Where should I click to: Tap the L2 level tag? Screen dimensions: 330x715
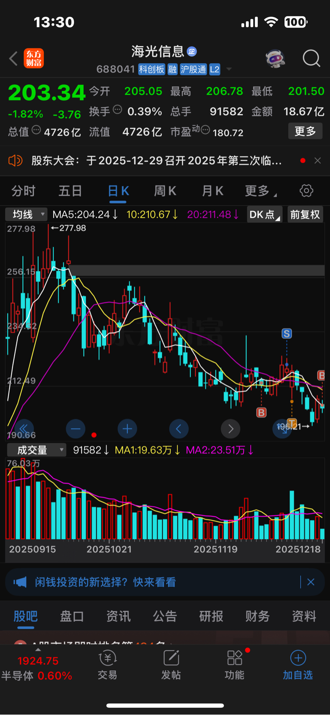pos(215,69)
